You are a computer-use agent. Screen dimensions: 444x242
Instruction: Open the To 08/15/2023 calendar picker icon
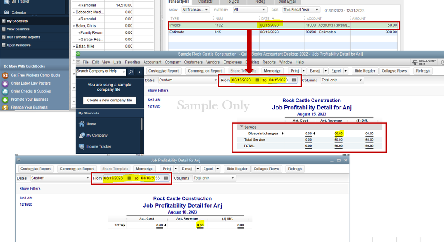click(294, 80)
